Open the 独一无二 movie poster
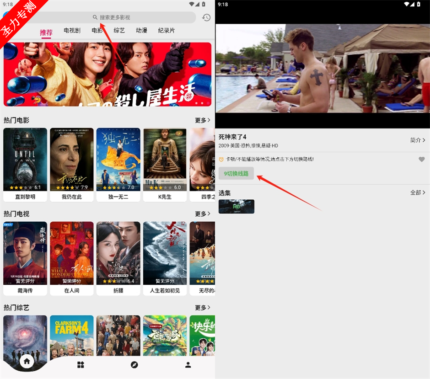The width and height of the screenshot is (430, 379). (118, 159)
